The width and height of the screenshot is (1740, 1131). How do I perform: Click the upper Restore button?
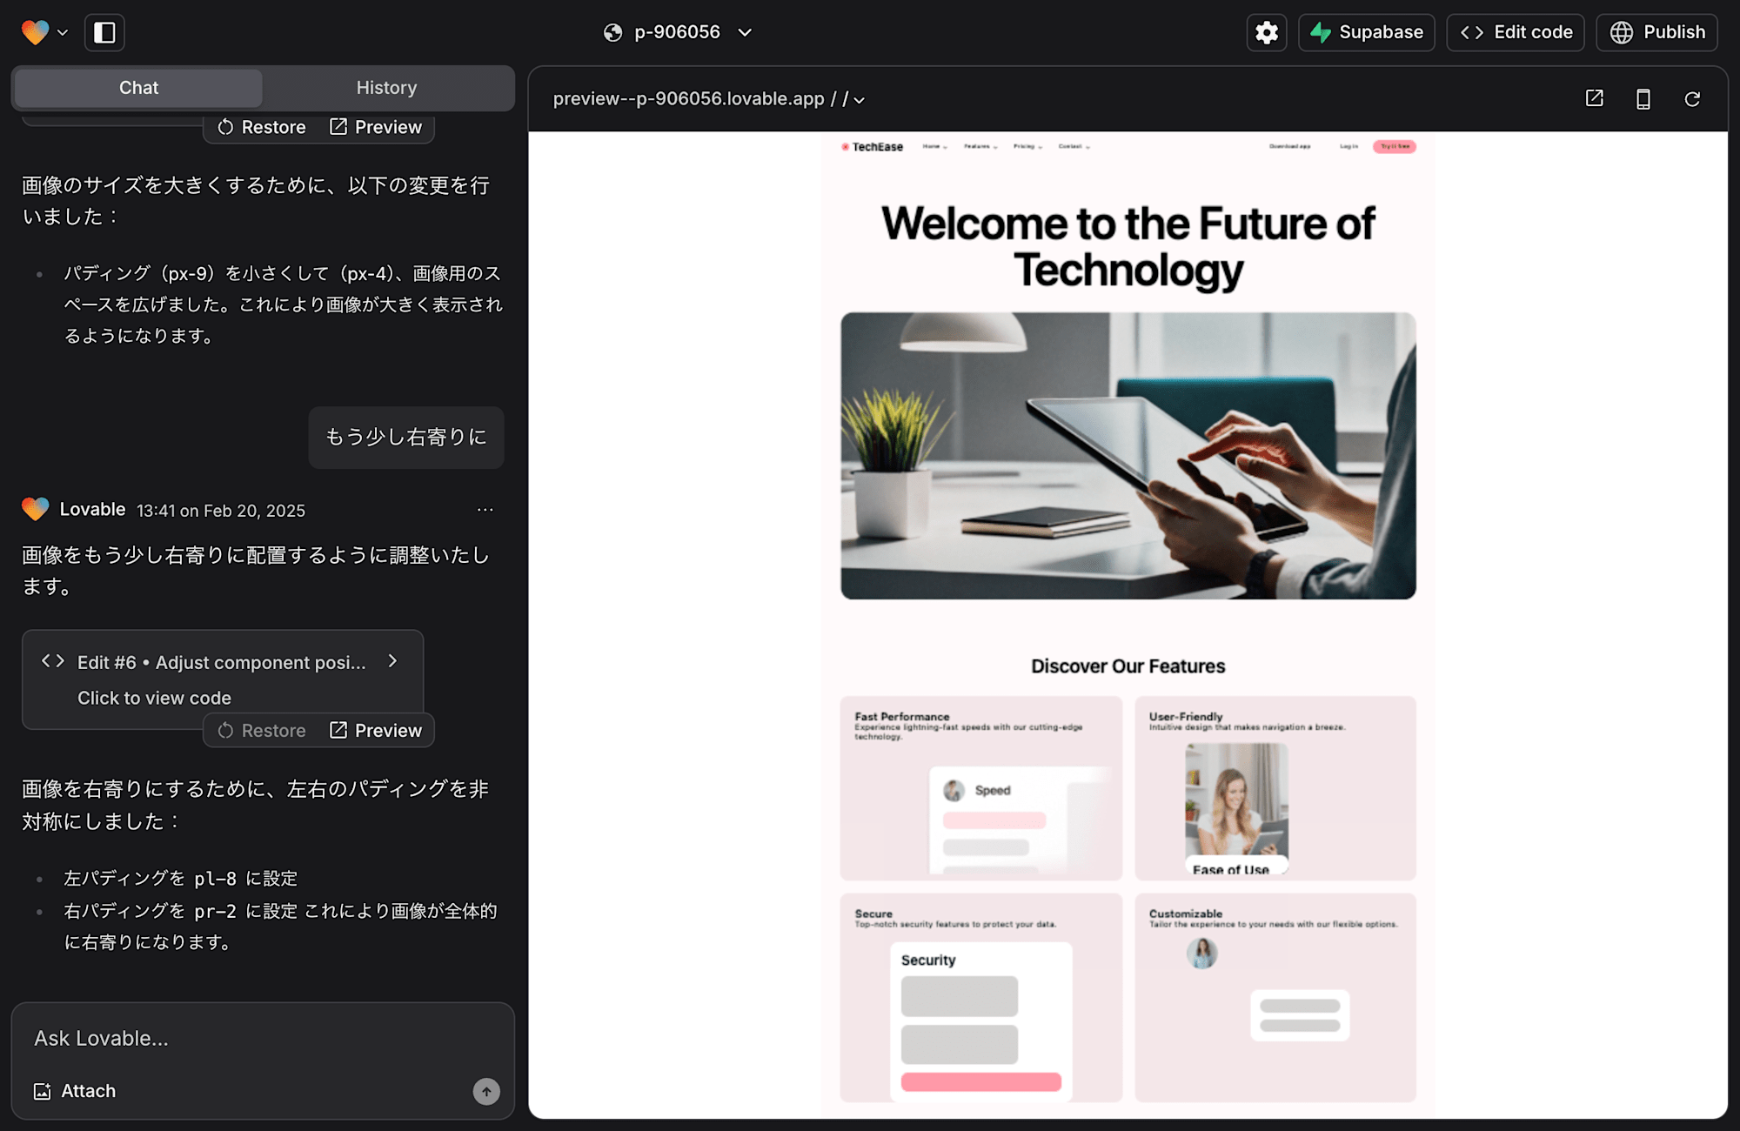tap(262, 127)
